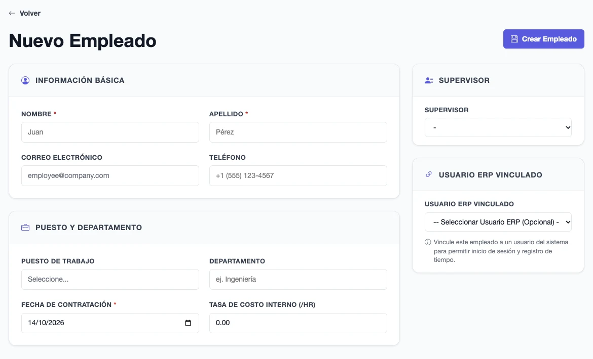
Task: Click the briefcase icon beside Puesto y Departamento
Action: tap(25, 228)
